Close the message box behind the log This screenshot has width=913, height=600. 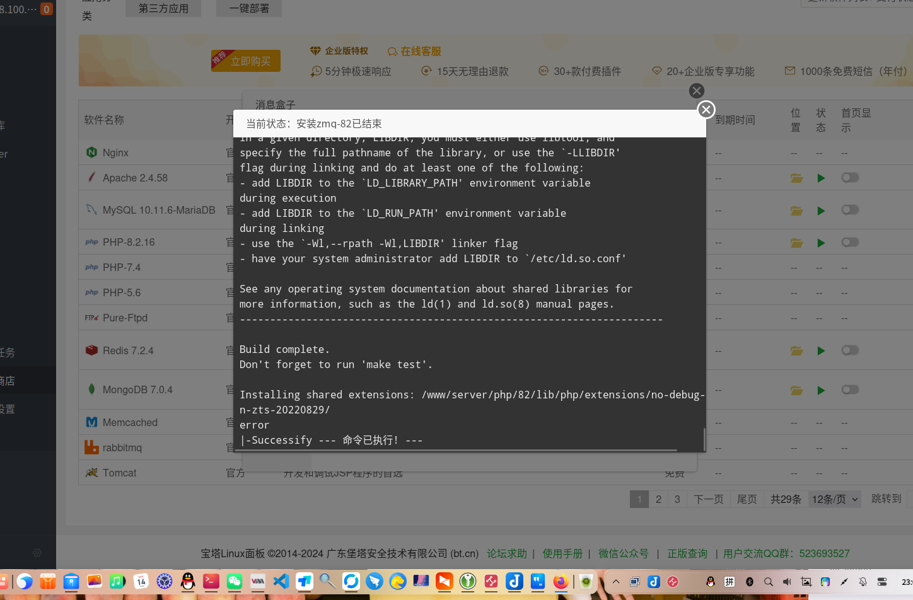pos(697,91)
